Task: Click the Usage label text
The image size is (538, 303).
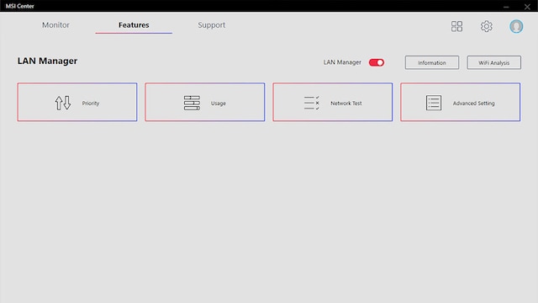Action: click(x=219, y=103)
